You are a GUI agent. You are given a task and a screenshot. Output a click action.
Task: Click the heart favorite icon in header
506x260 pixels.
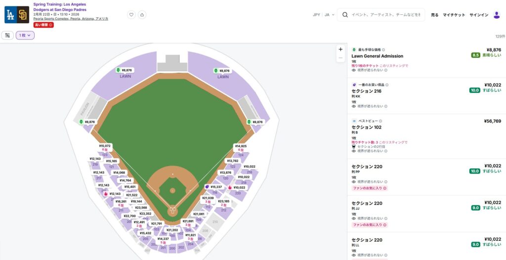tap(131, 15)
